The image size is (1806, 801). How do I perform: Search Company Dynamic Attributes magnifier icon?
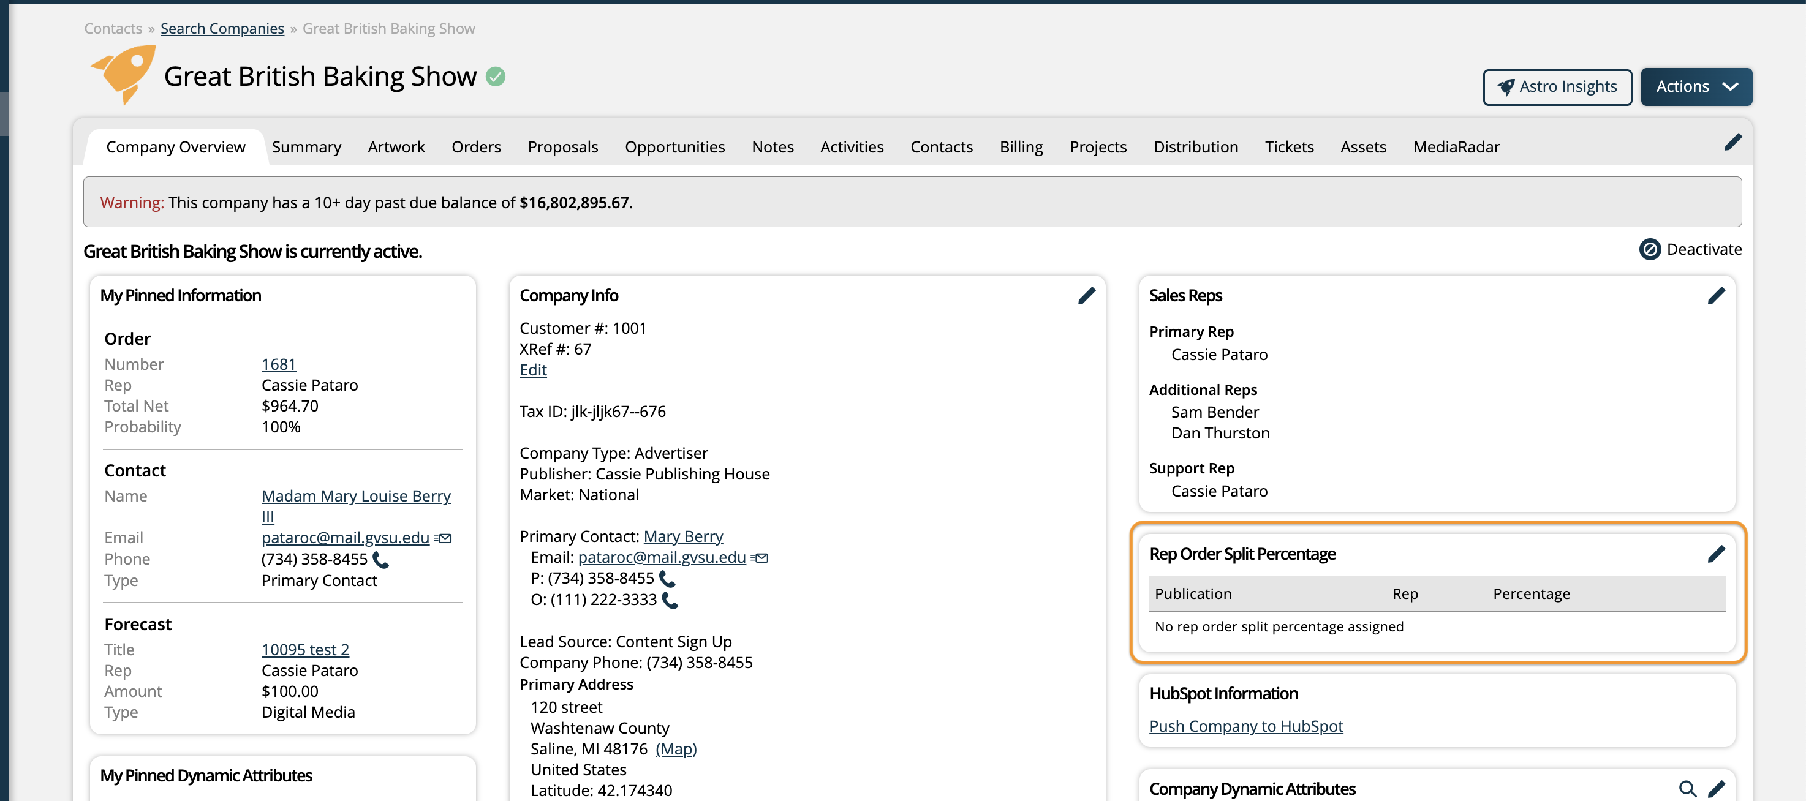pos(1688,789)
